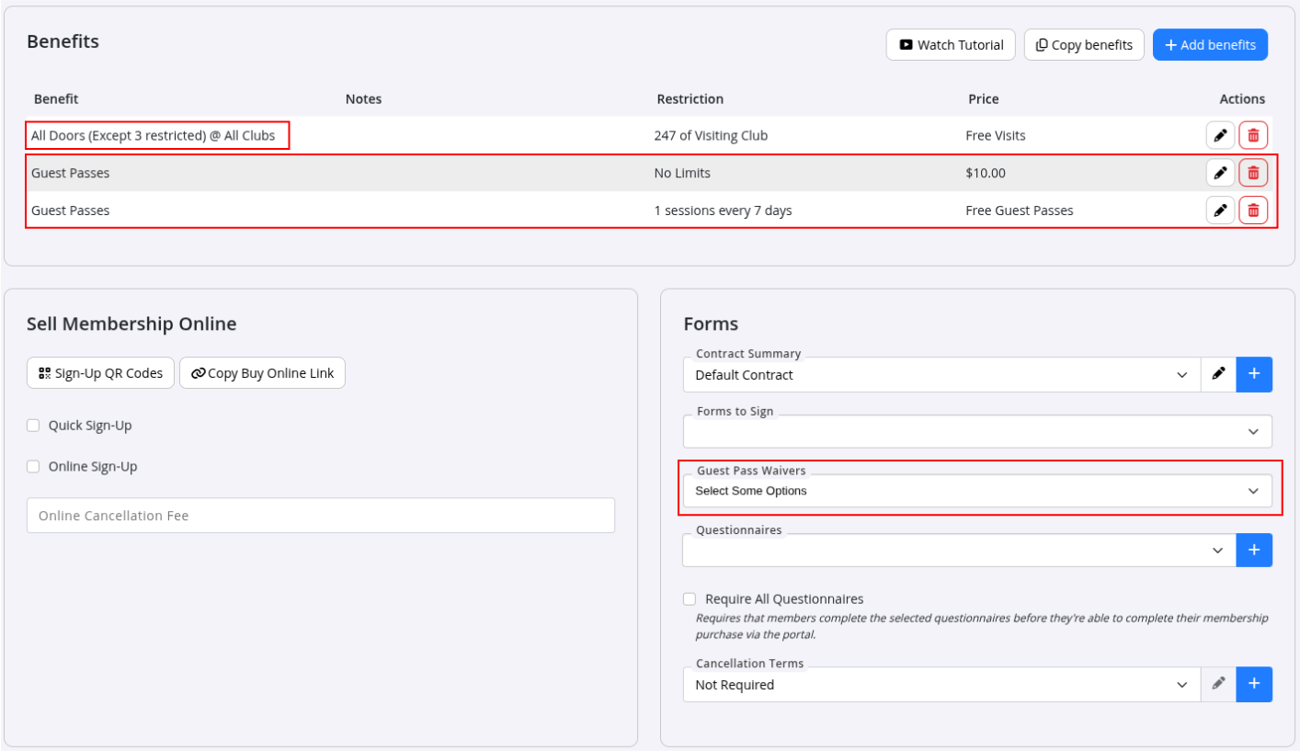Enable the Quick Sign-Up checkbox
Image resolution: width=1300 pixels, height=751 pixels.
coord(33,426)
